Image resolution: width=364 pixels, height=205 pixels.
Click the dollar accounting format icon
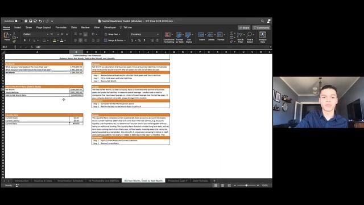click(x=132, y=40)
